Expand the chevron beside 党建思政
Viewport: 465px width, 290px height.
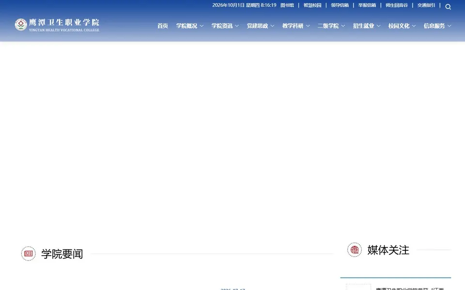pos(272,26)
